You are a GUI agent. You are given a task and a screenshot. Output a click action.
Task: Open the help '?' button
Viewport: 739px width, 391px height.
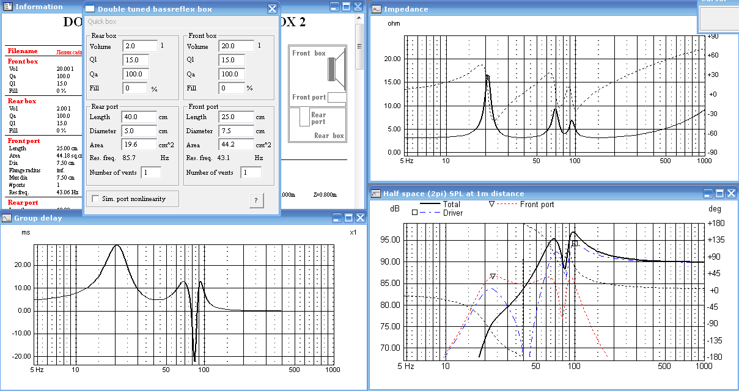click(256, 200)
